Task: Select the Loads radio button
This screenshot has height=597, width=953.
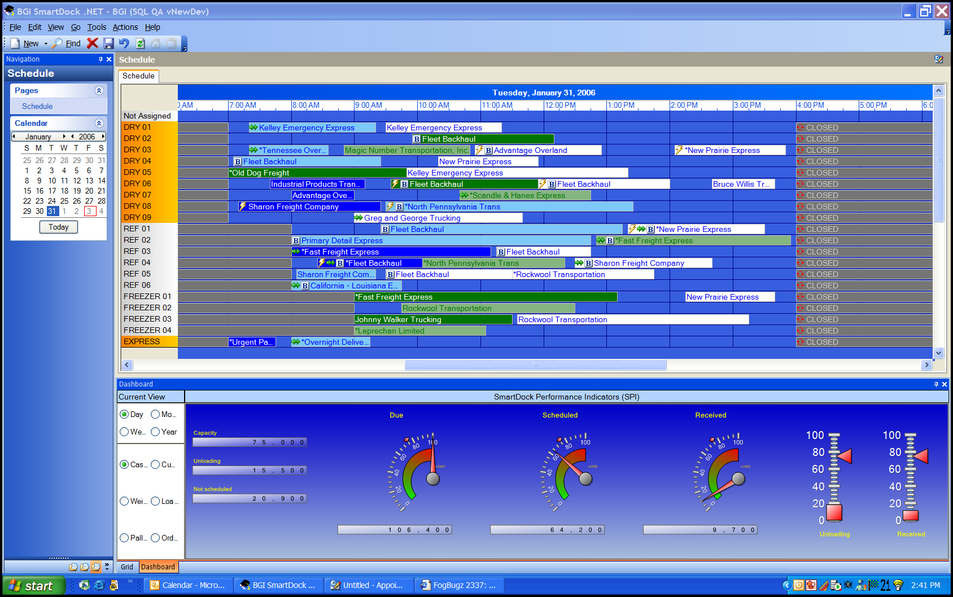Action: click(155, 501)
